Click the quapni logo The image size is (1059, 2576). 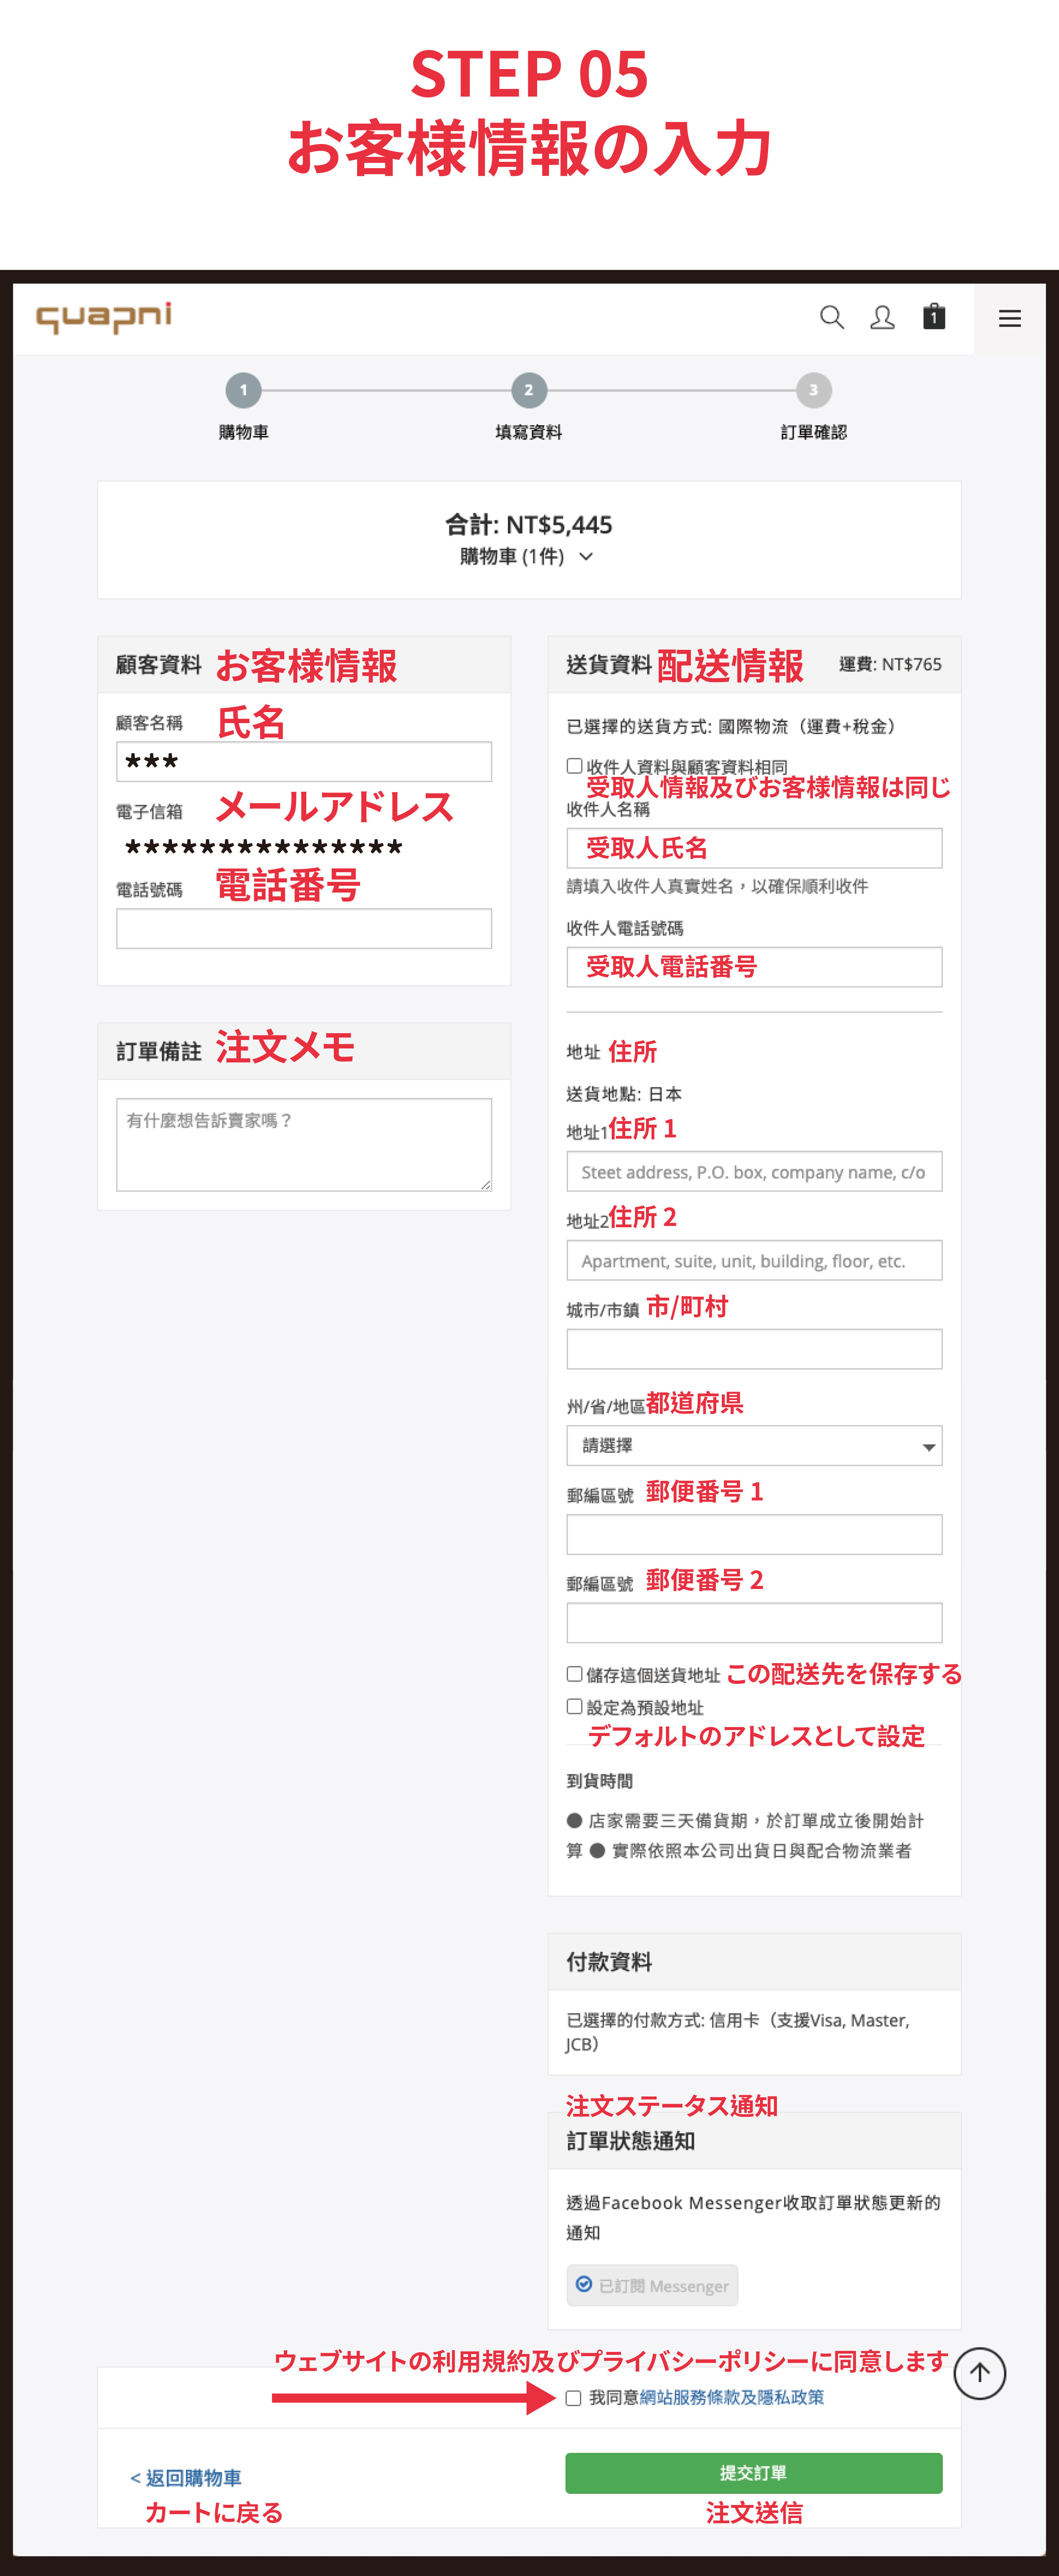[x=104, y=318]
